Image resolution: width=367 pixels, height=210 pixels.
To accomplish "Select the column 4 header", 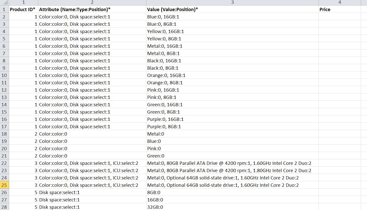I will (339, 3).
